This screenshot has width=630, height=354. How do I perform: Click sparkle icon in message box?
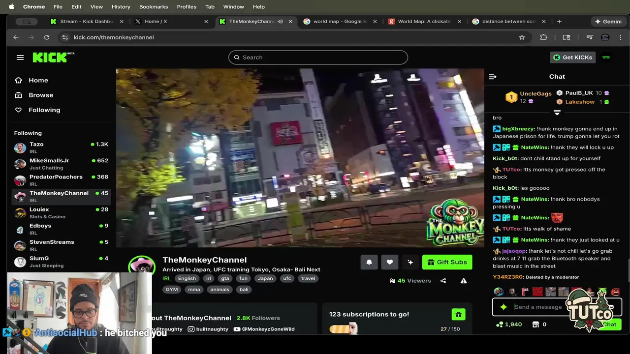click(x=503, y=307)
